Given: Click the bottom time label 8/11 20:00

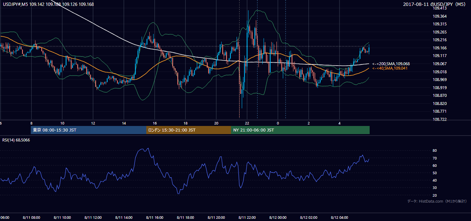Looking at the screenshot, I should click(216, 218).
